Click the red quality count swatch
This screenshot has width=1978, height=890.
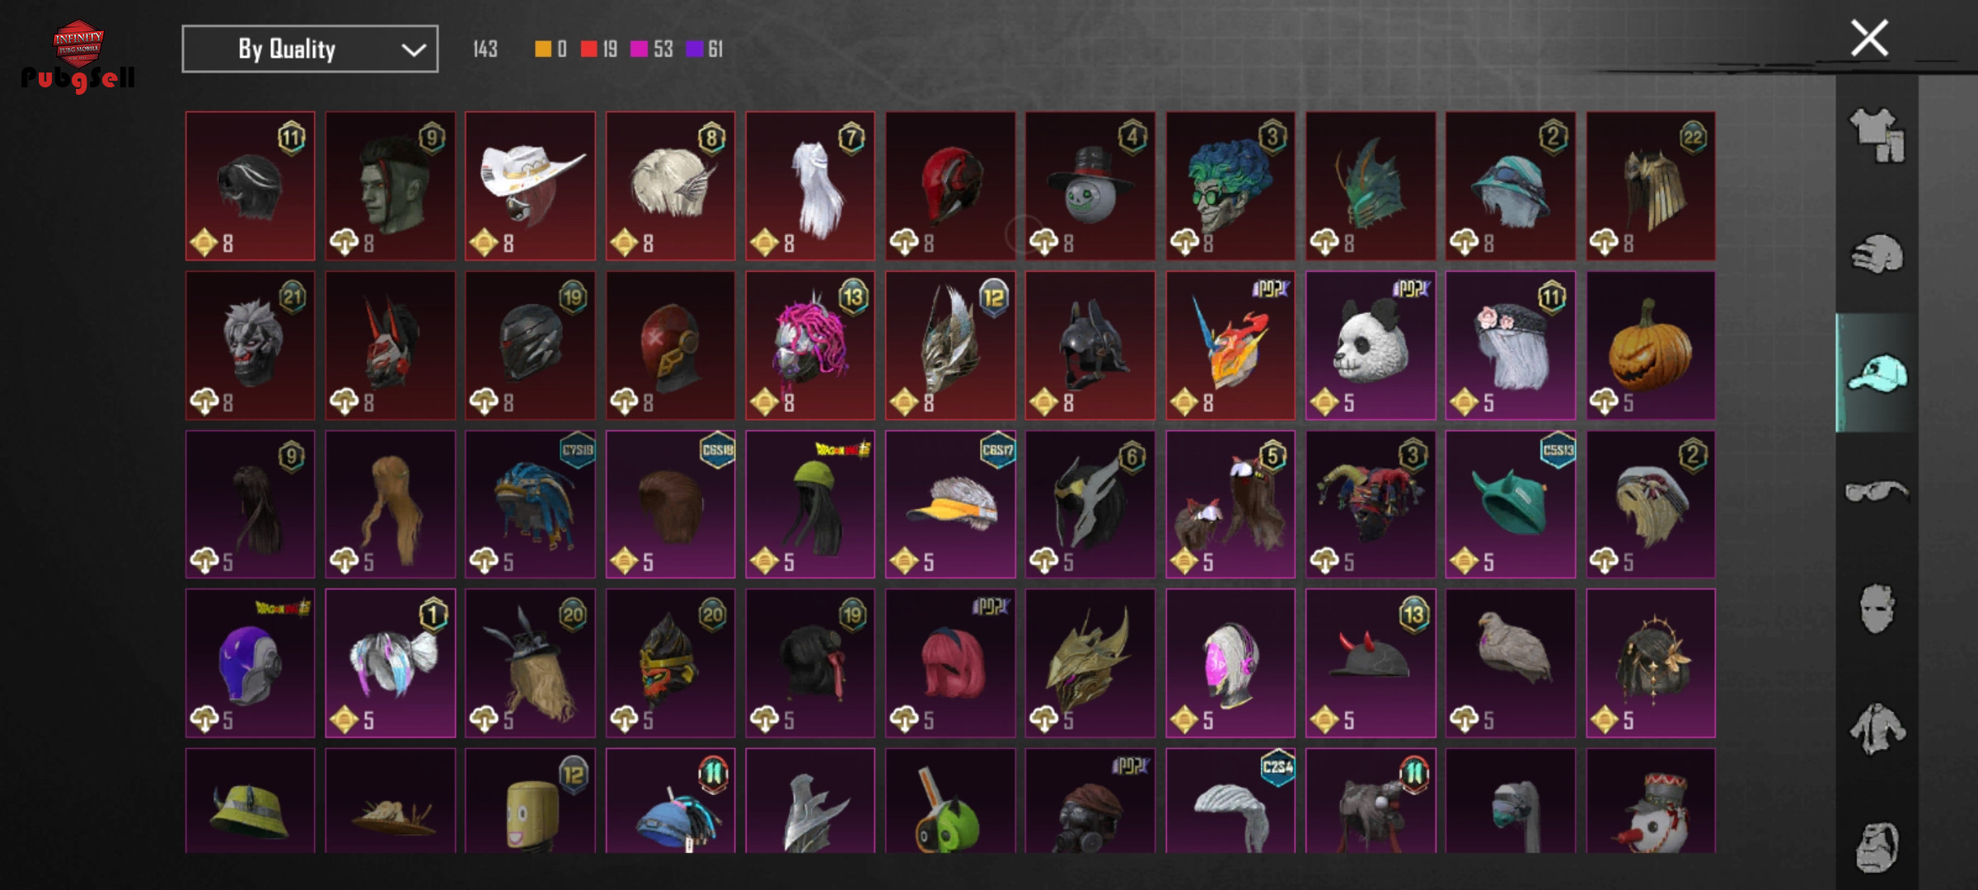tap(588, 49)
